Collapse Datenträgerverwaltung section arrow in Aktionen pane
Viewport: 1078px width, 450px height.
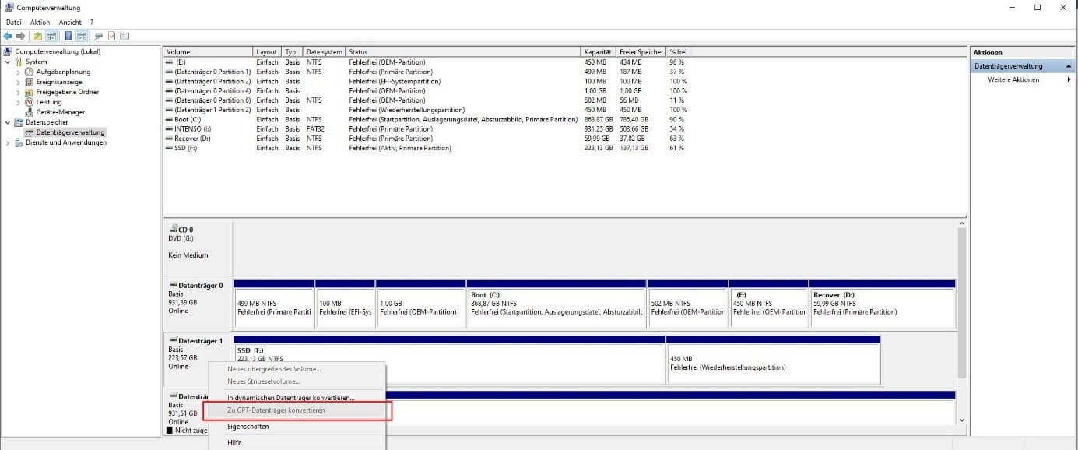(1069, 67)
